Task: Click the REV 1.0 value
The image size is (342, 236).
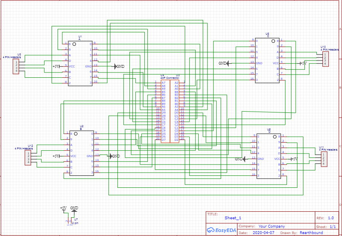Action: pyautogui.click(x=331, y=218)
